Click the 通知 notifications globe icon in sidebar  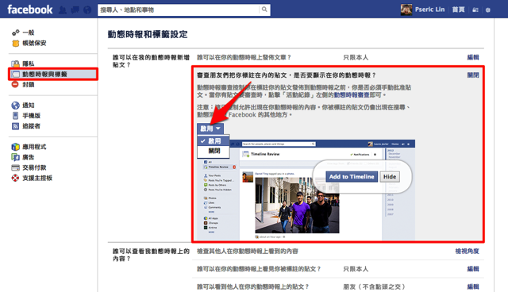click(15, 106)
